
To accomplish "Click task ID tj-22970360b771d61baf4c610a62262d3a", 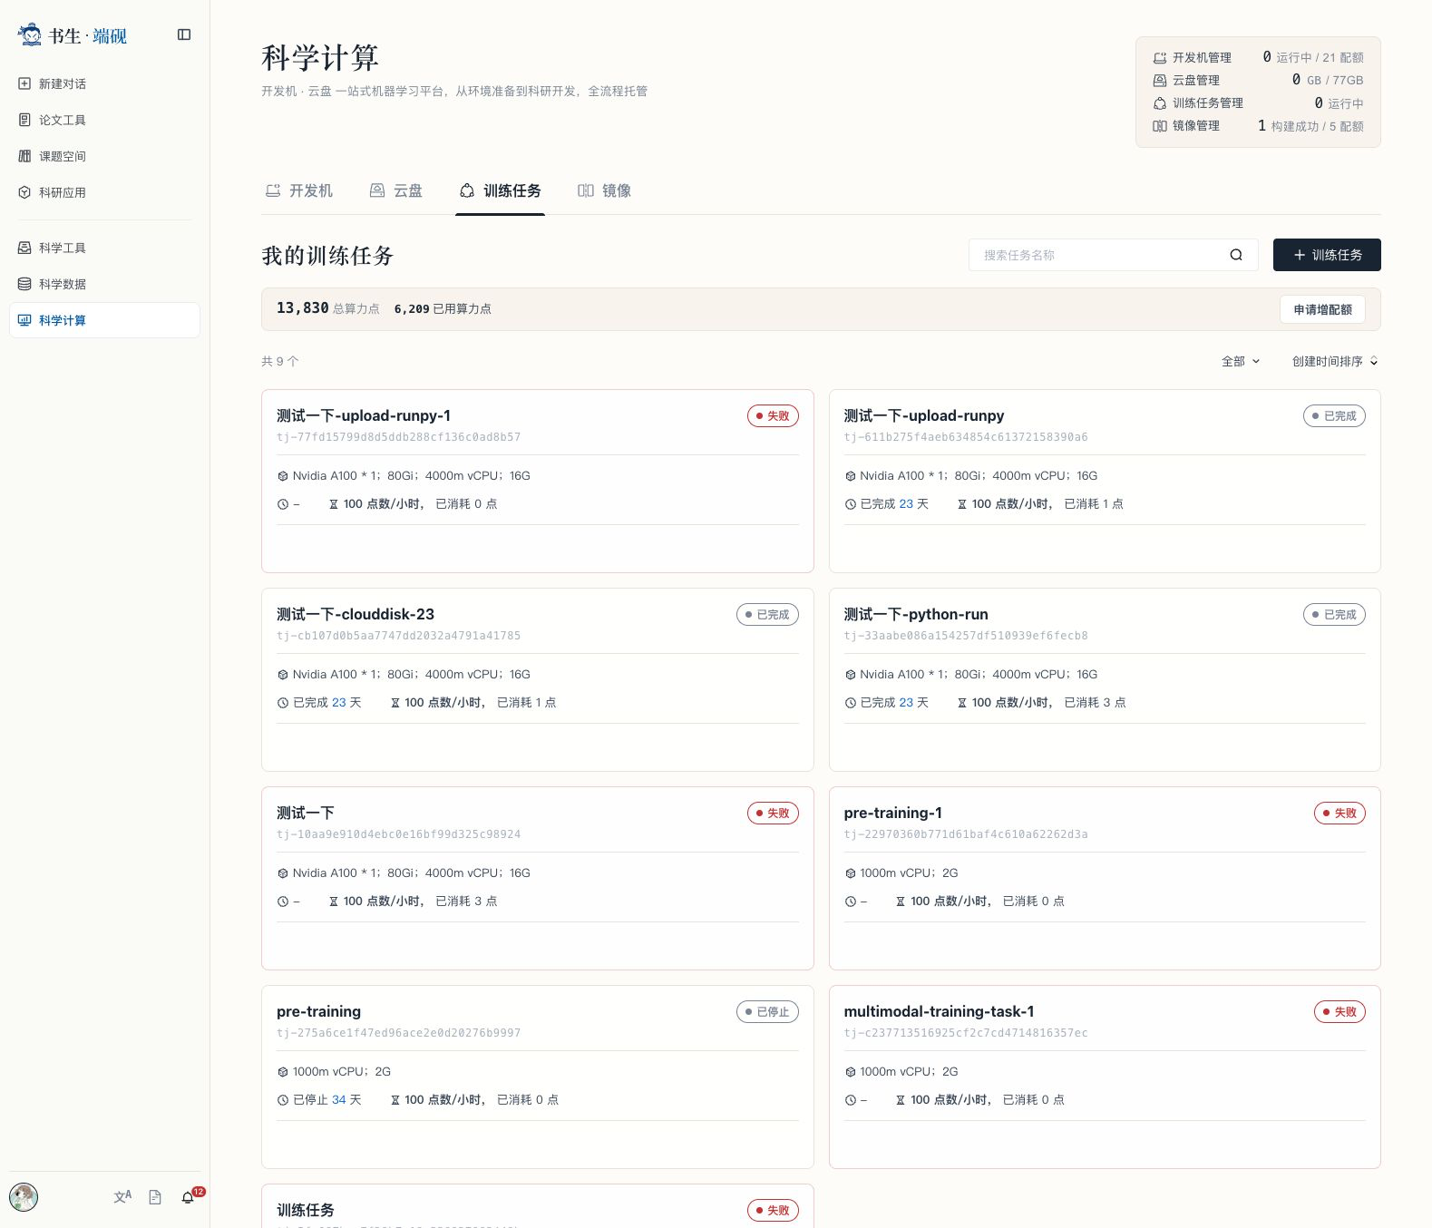I will [x=966, y=834].
